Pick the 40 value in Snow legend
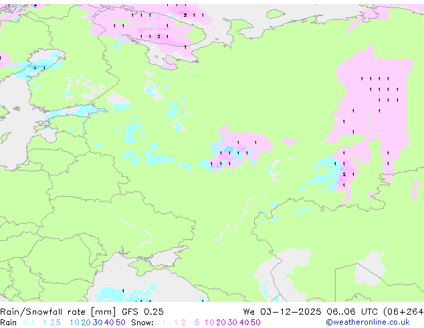424x328 pixels. click(x=244, y=323)
